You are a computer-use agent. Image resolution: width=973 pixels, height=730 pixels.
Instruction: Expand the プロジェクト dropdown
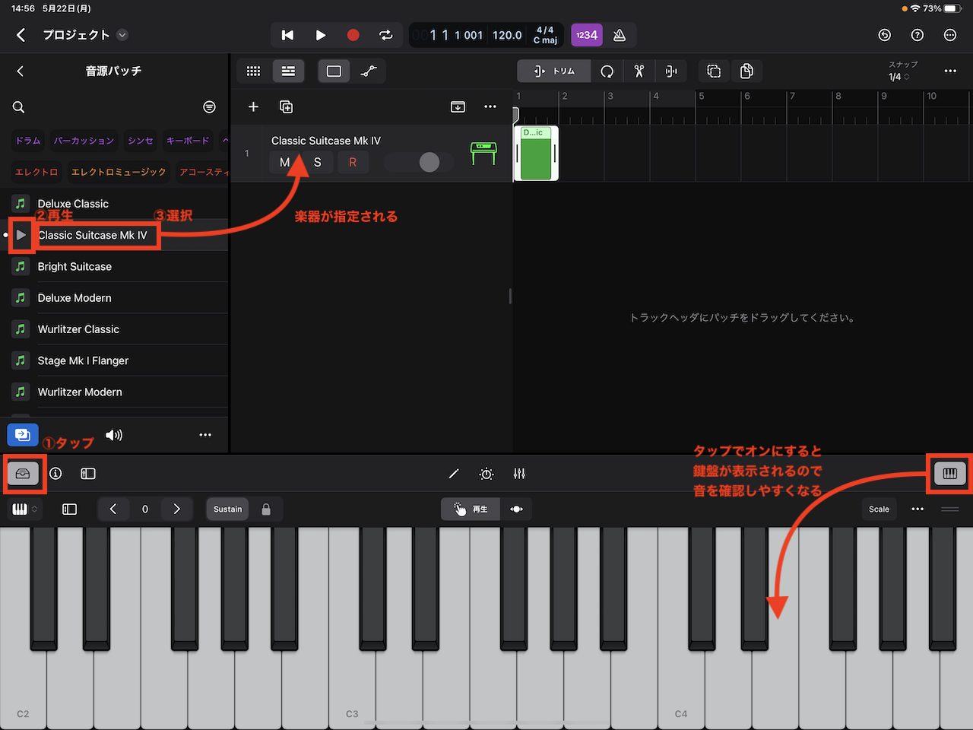point(122,35)
